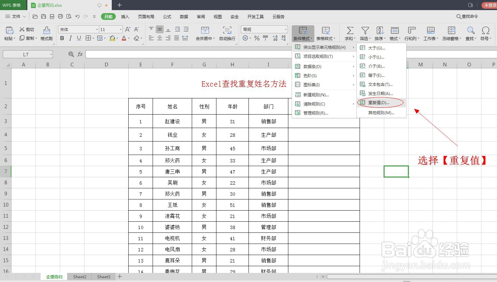Increase indent icon
The image size is (497, 282).
(186, 30)
